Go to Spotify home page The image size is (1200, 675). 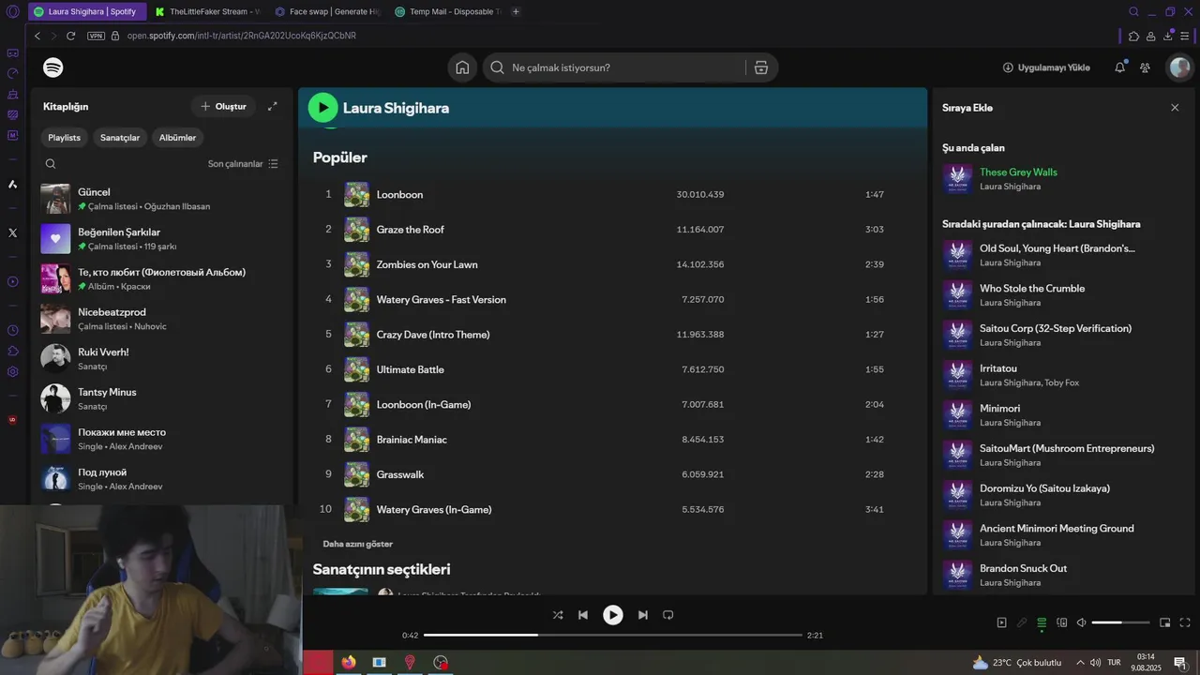coord(462,67)
